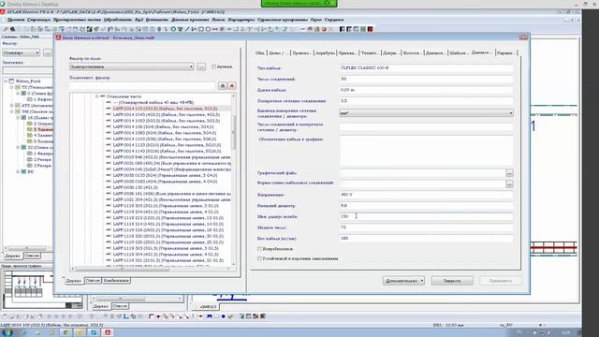Click the graphical preview thumbnail

coord(42,289)
